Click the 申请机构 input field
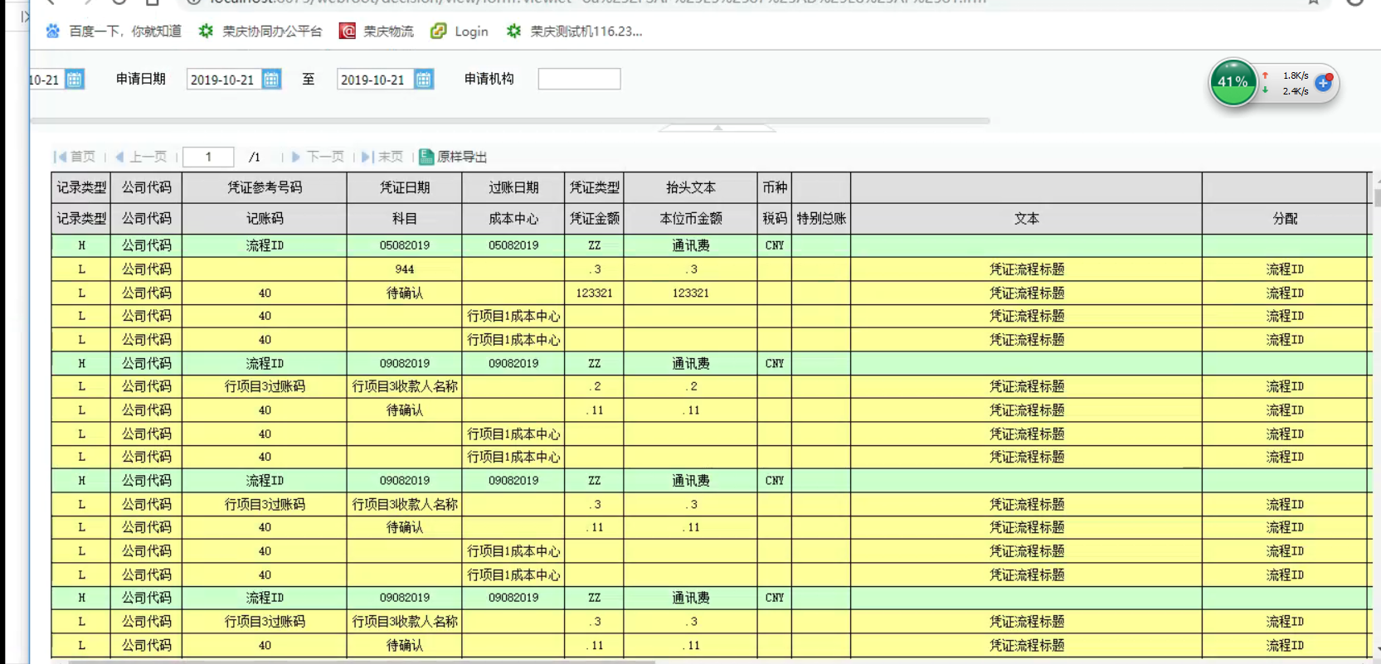Screen dimensions: 1381x664 coord(579,79)
